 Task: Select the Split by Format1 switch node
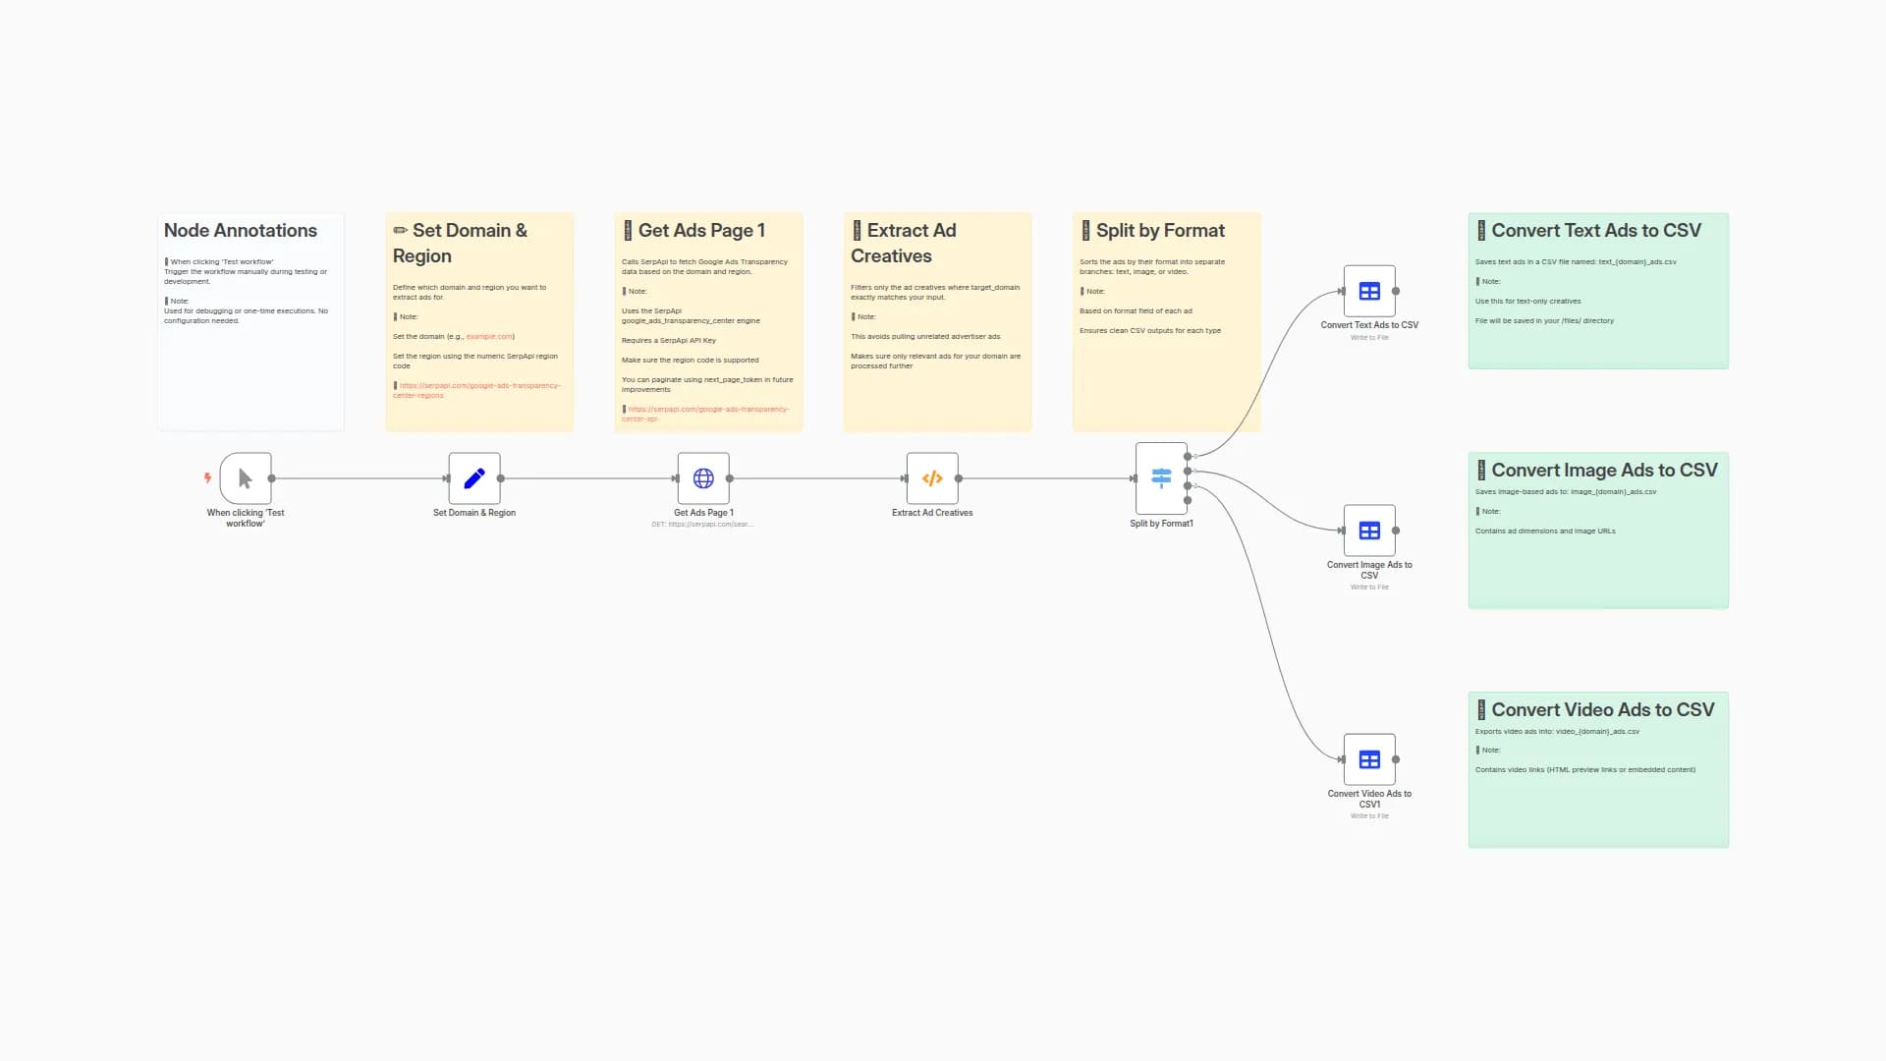pos(1161,478)
